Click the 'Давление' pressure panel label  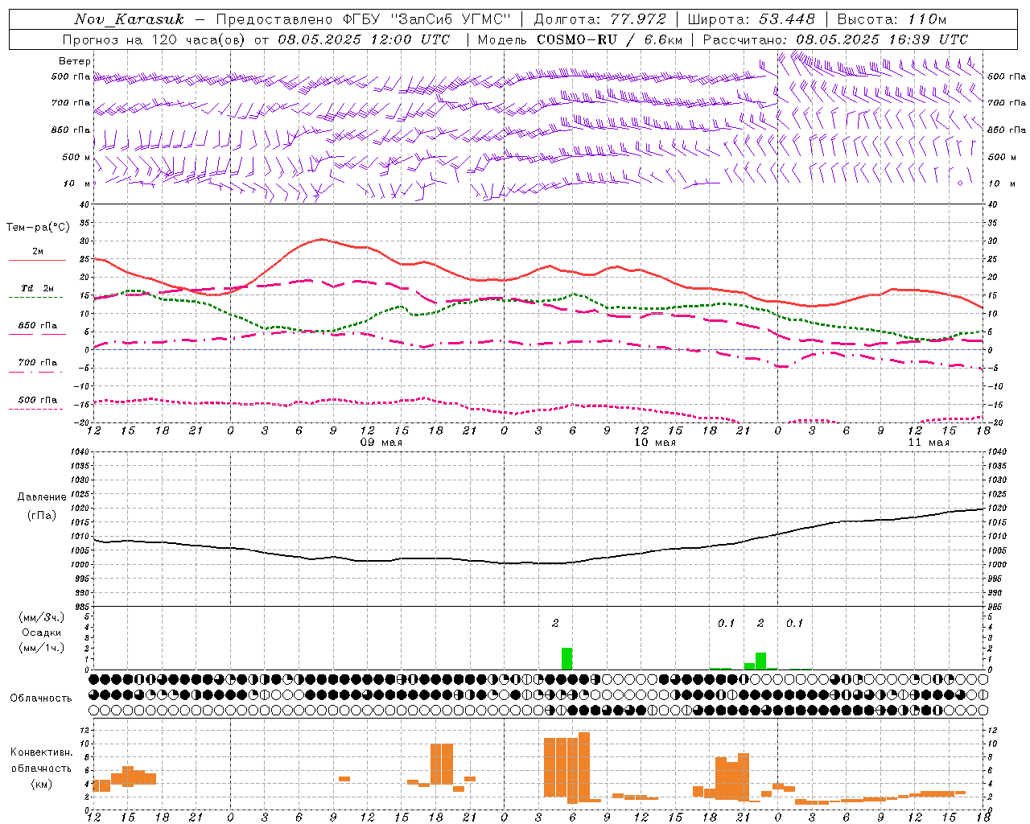pyautogui.click(x=42, y=497)
